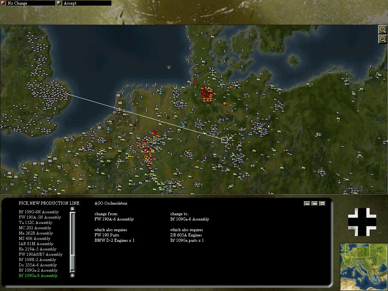Click highlighted Bf 109Ga-6 Assembly entry

pyautogui.click(x=38, y=276)
